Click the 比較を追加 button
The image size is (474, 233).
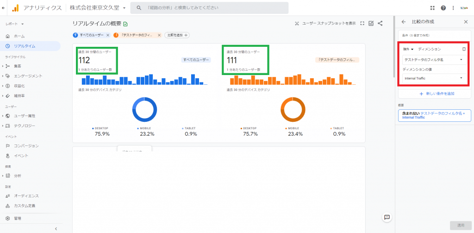pyautogui.click(x=177, y=35)
